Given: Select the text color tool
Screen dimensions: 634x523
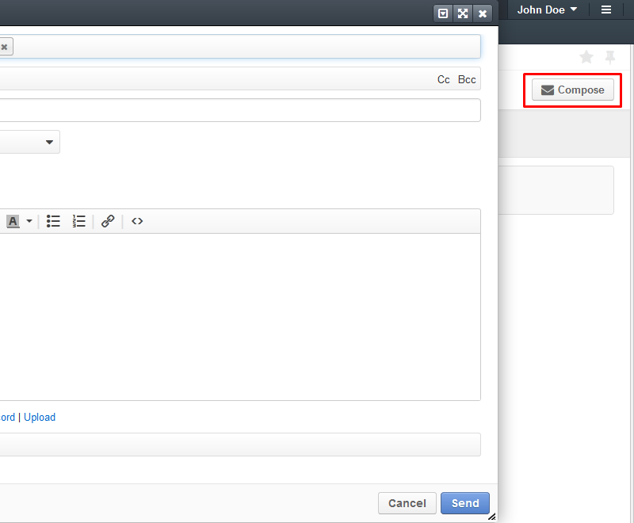Looking at the screenshot, I should pos(13,221).
